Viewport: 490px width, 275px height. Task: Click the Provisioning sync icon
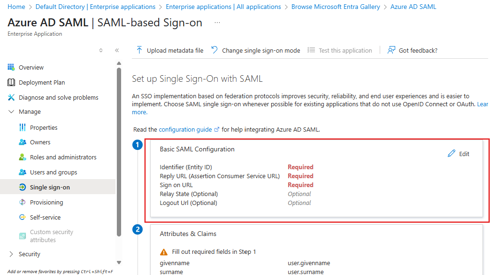pos(22,202)
